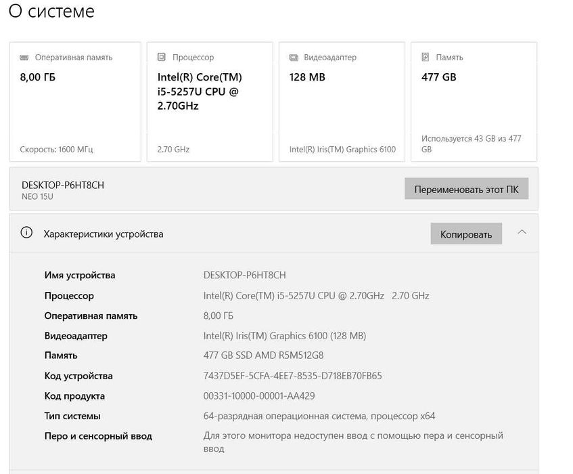Click DESKTOP-P6HT8CH name above NEO 15U
The image size is (573, 474).
(63, 185)
